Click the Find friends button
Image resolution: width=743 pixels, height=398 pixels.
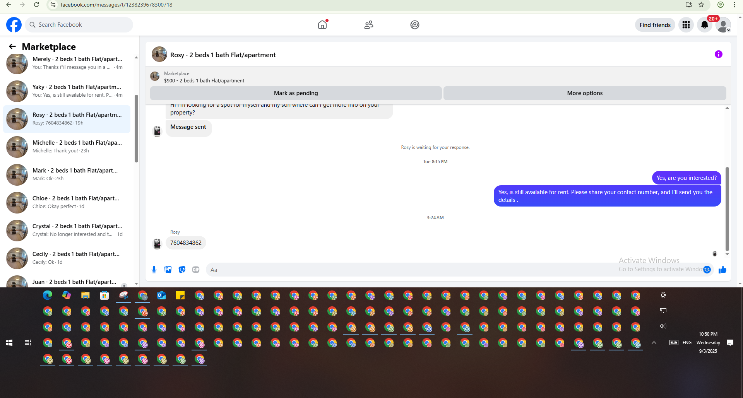(655, 25)
